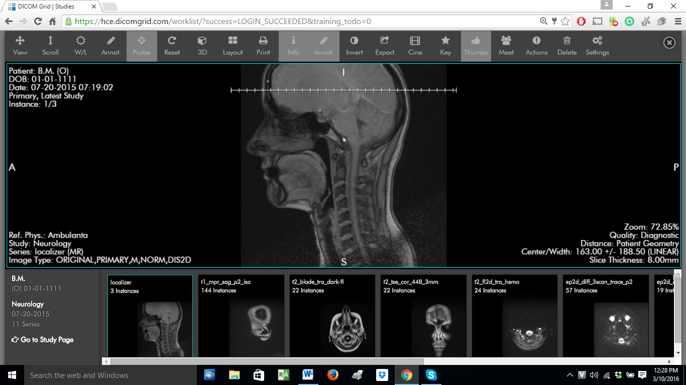Open the t1_mpr_sag_p2_iso series thumbnail
This screenshot has height=385, width=686.
pos(242,316)
